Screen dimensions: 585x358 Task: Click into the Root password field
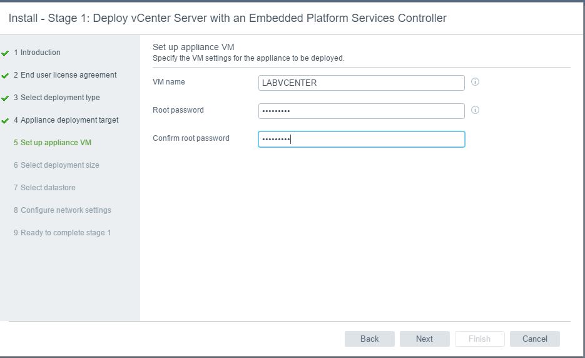point(361,111)
